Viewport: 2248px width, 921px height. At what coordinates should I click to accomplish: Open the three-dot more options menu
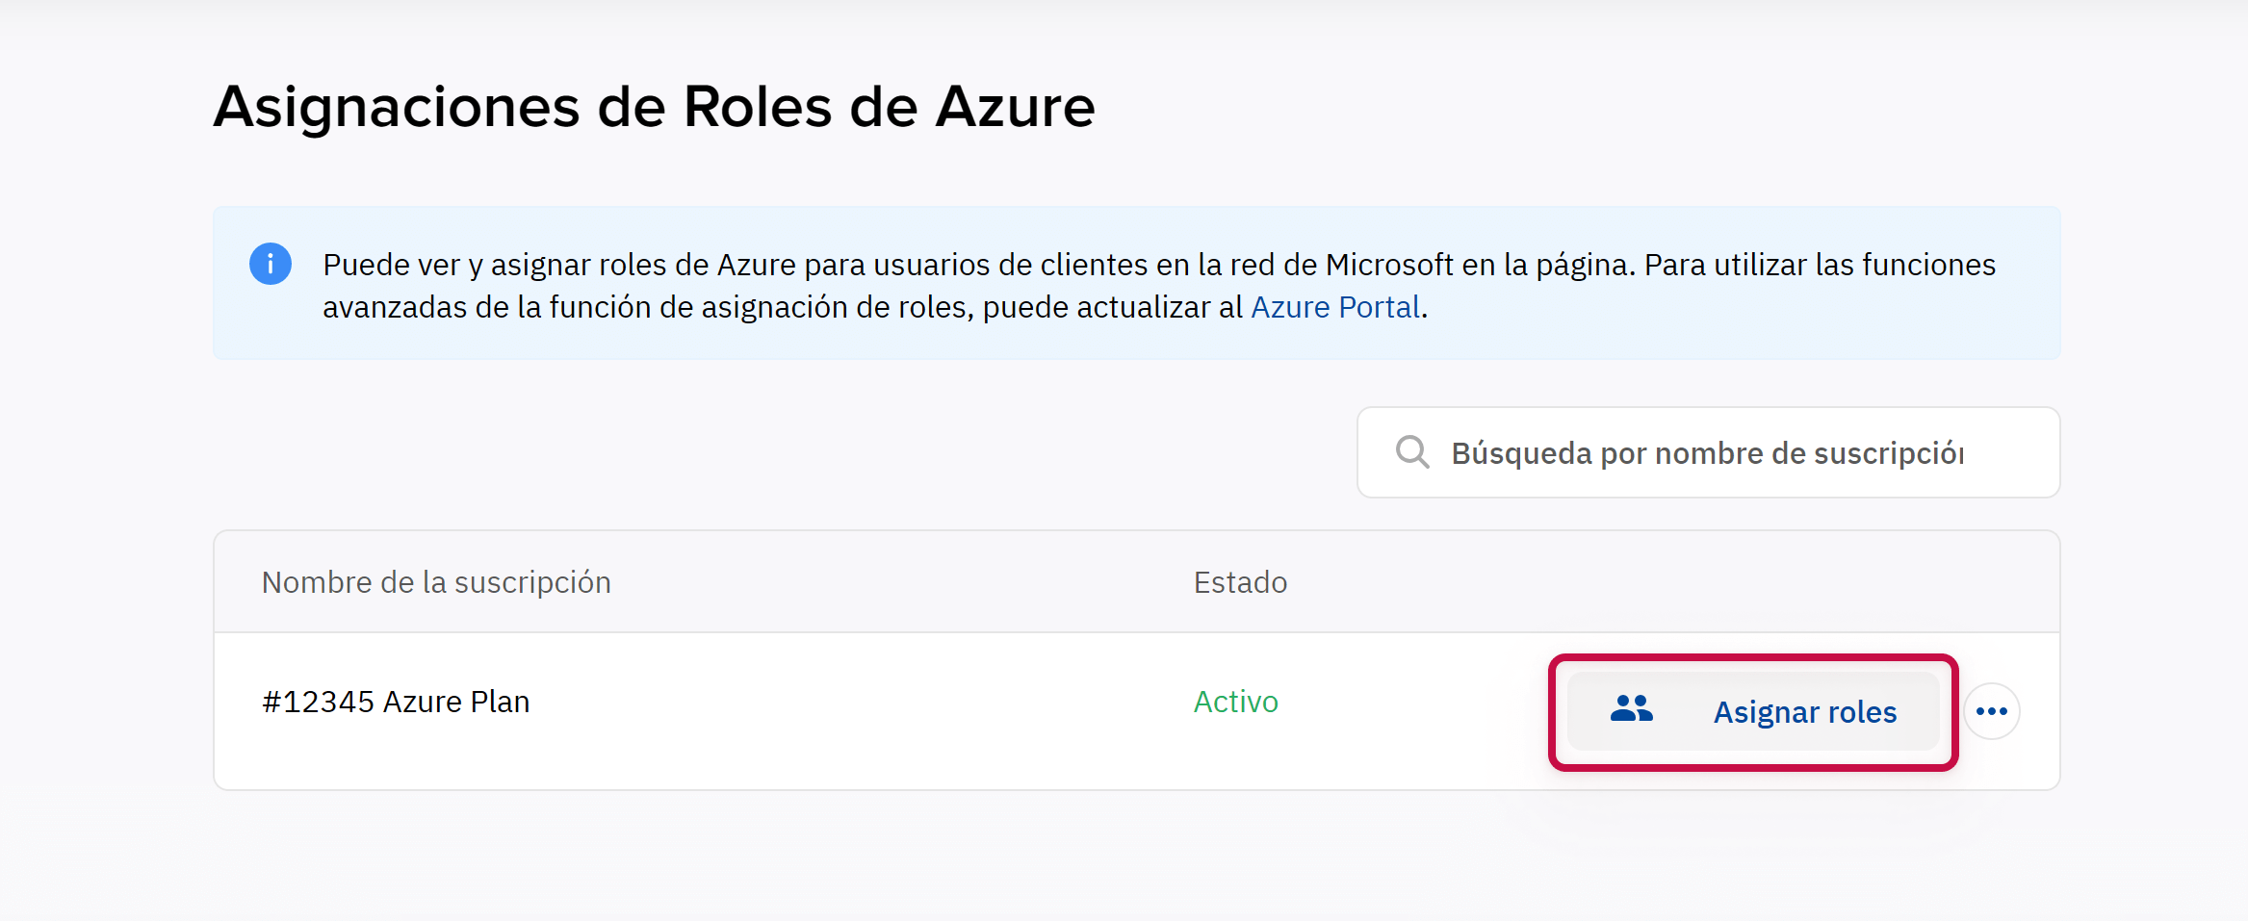point(1991,711)
